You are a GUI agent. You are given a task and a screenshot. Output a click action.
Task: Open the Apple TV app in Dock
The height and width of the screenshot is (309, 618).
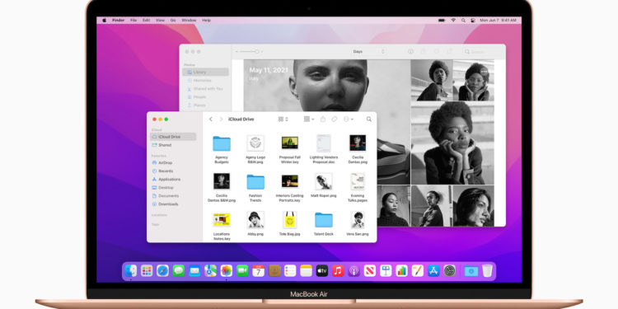coord(322,271)
